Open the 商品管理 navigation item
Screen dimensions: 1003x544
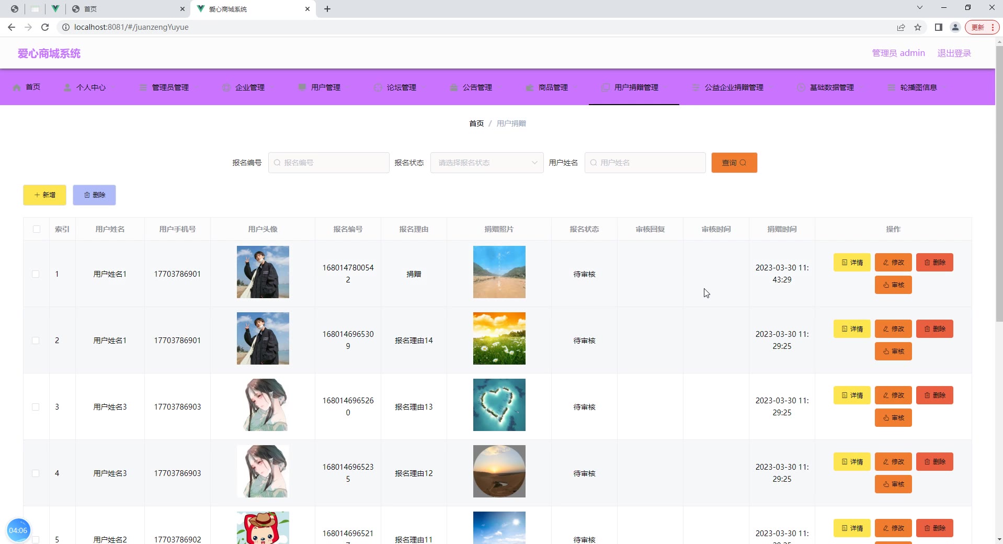coord(552,87)
